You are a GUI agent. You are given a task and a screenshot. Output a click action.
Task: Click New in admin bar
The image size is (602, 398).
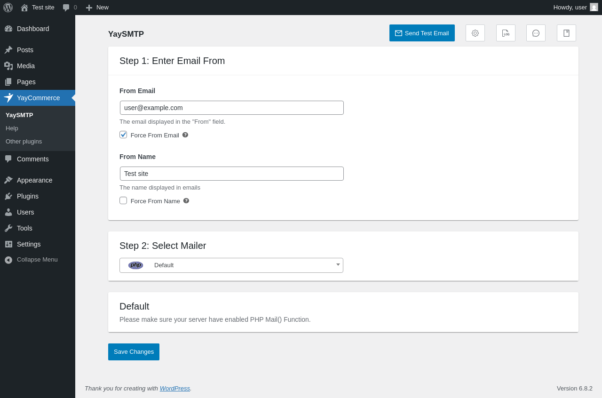(103, 7)
